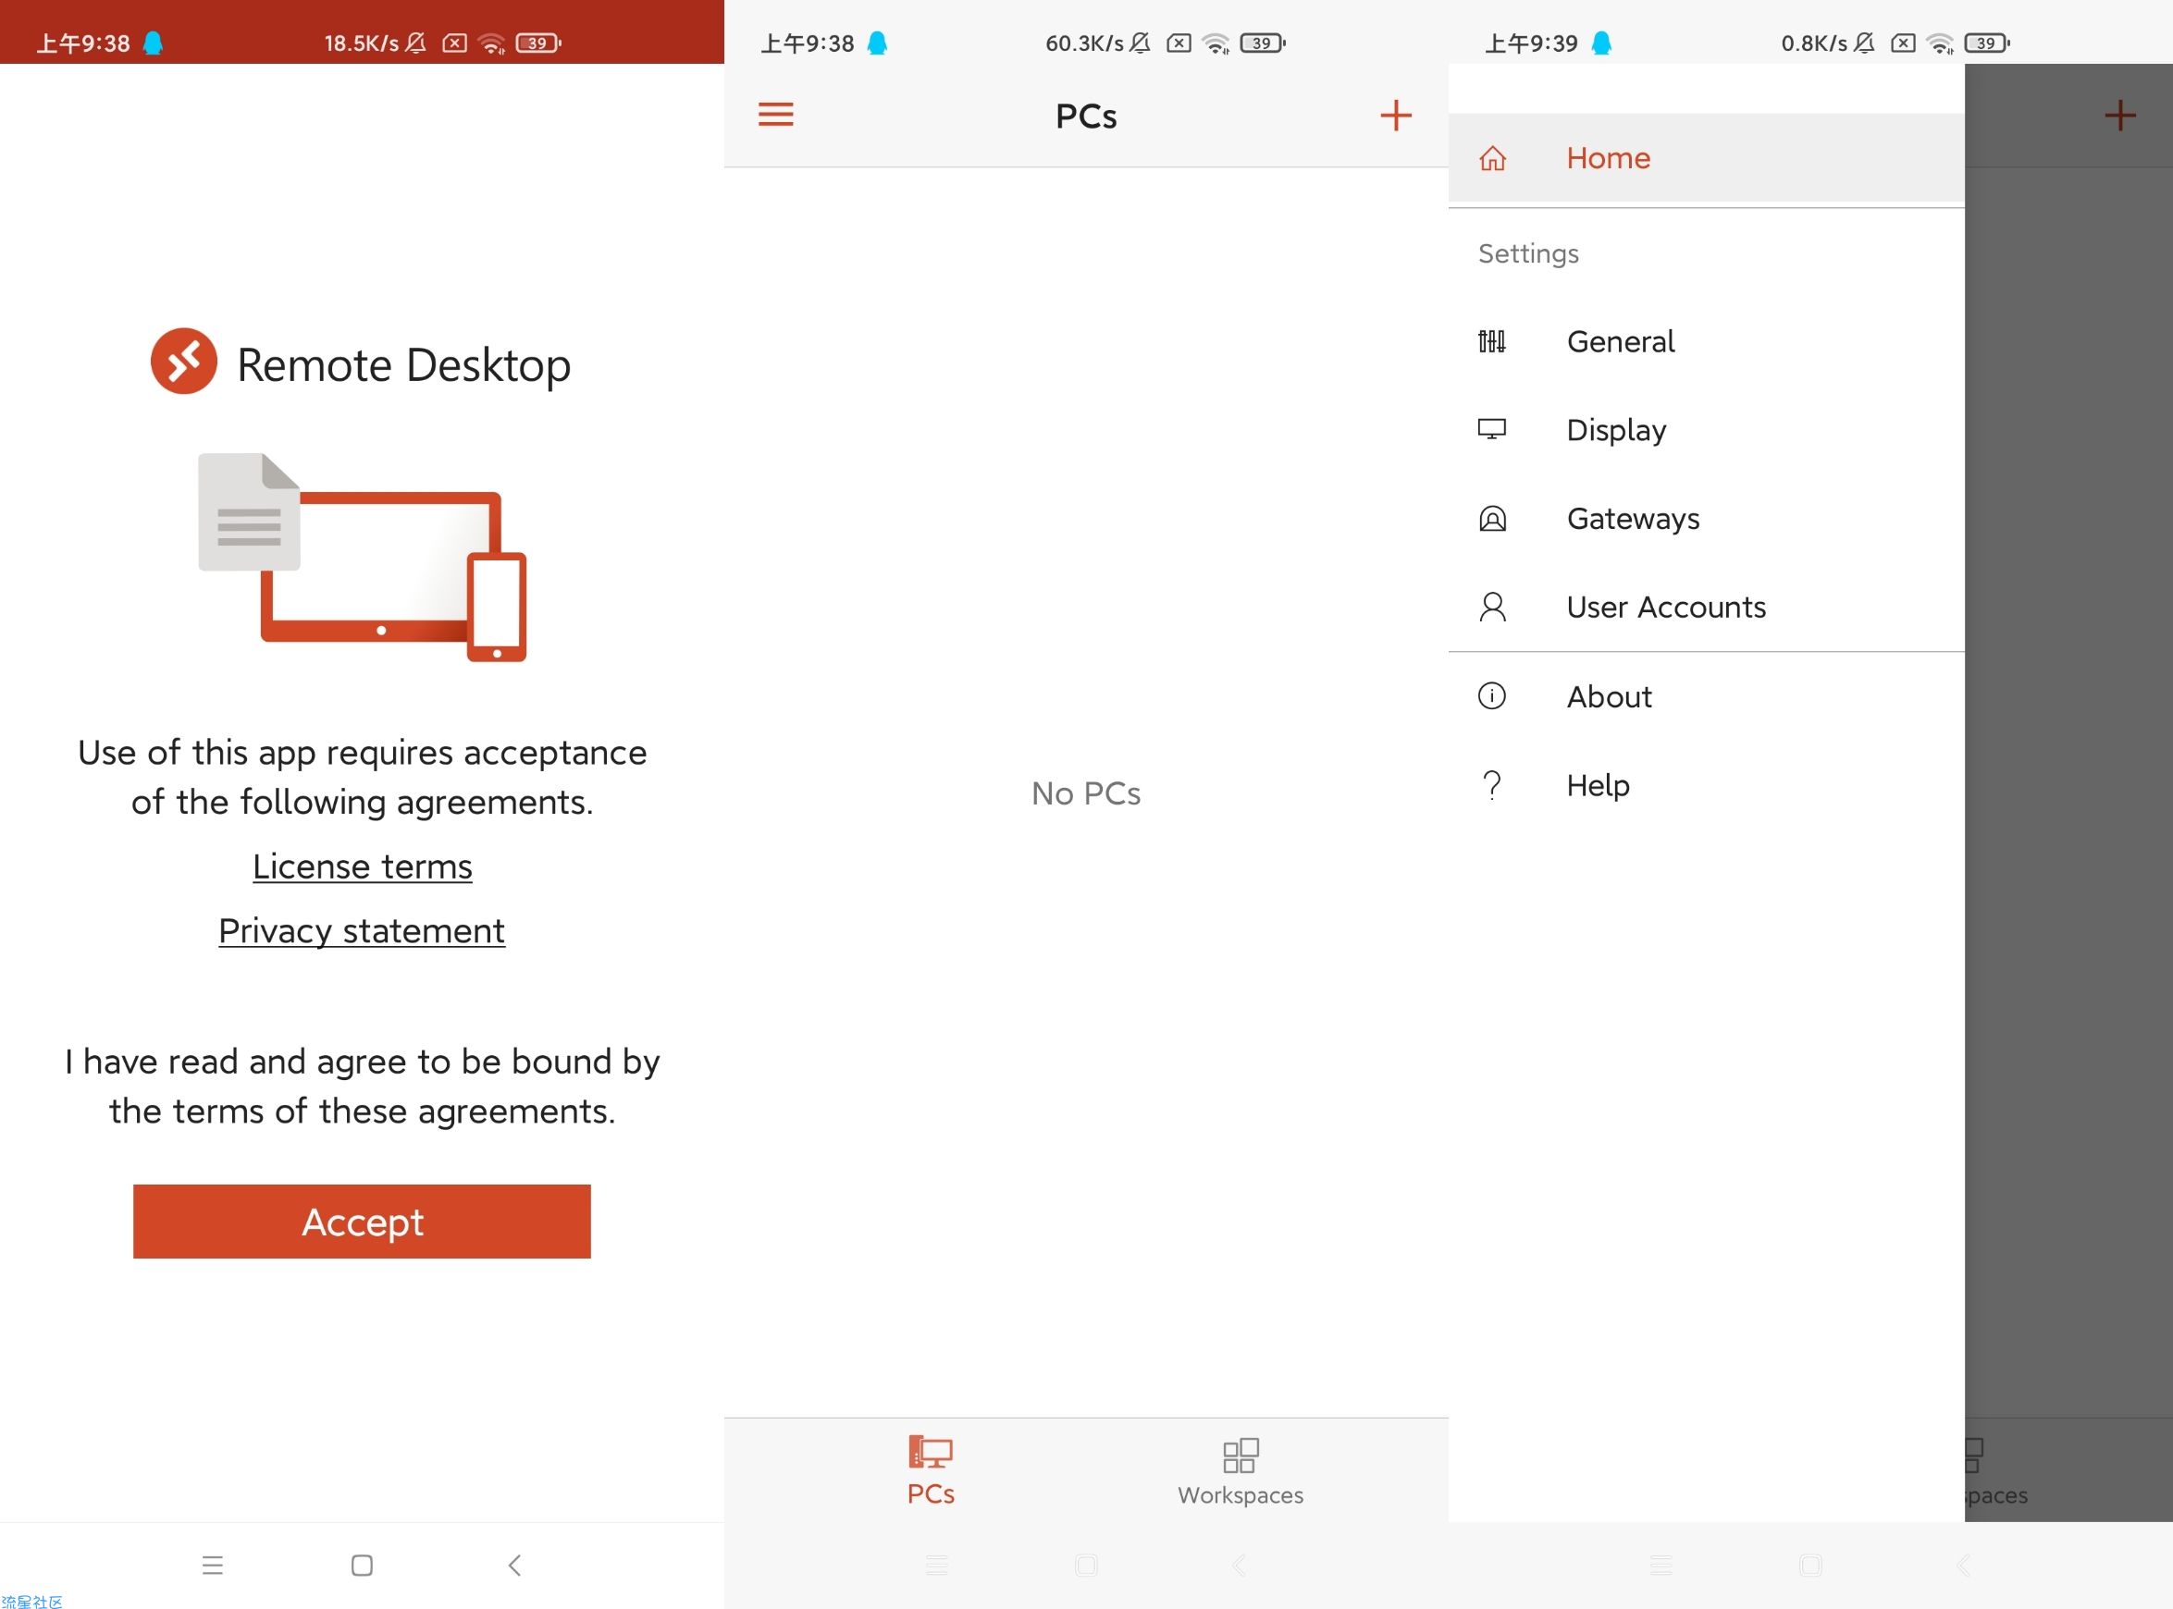The width and height of the screenshot is (2173, 1609).
Task: Click the User Accounts person icon
Action: coord(1492,607)
